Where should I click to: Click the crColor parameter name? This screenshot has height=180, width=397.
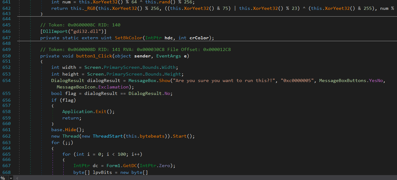pos(199,38)
